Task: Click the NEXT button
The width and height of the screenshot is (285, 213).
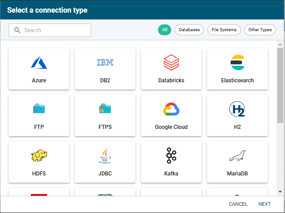Action: (x=265, y=204)
